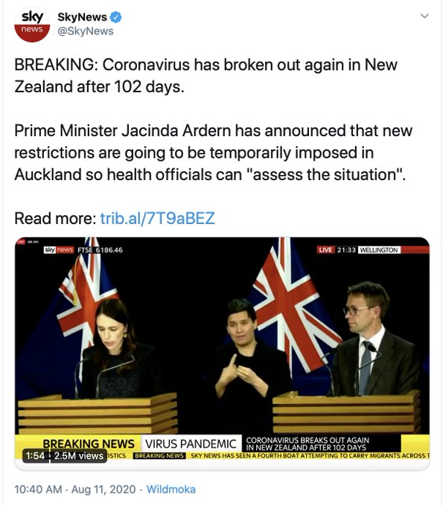This screenshot has width=443, height=506.
Task: Expand the tweet options chevron menu
Action: point(425,16)
